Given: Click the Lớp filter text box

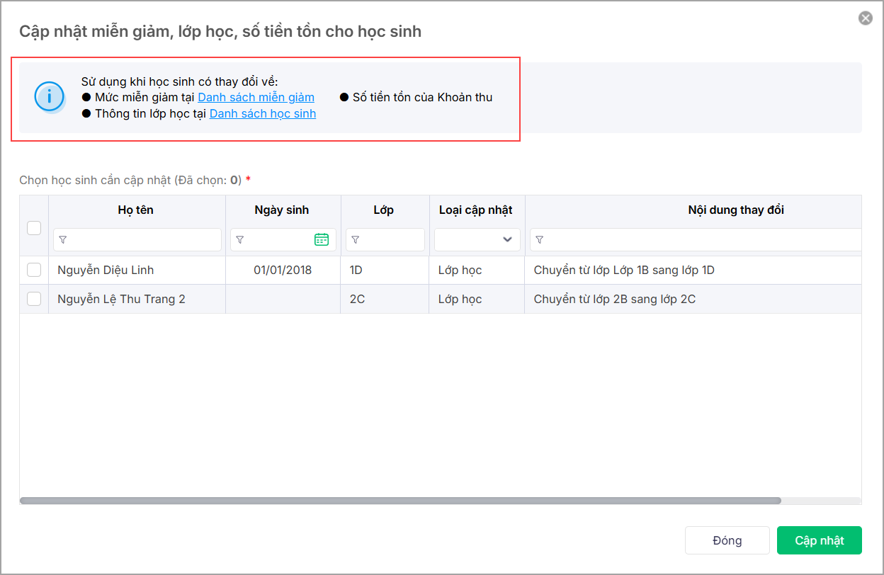Looking at the screenshot, I should (x=391, y=240).
